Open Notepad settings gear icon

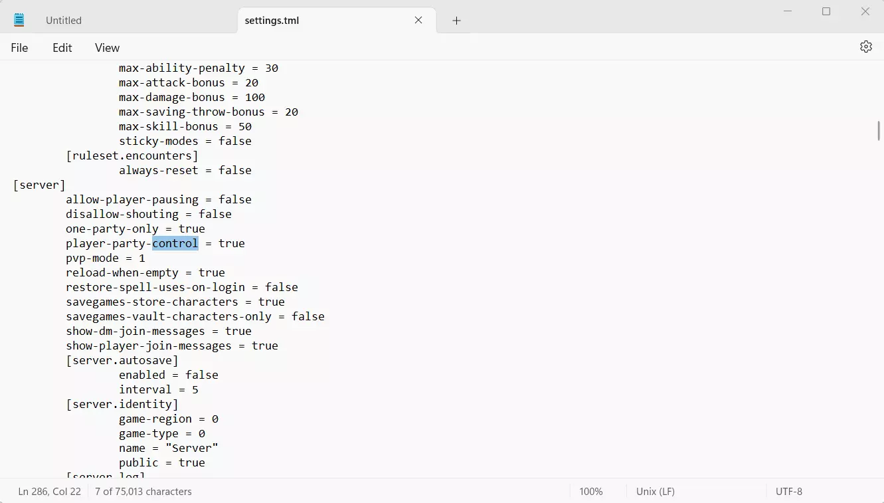tap(865, 47)
